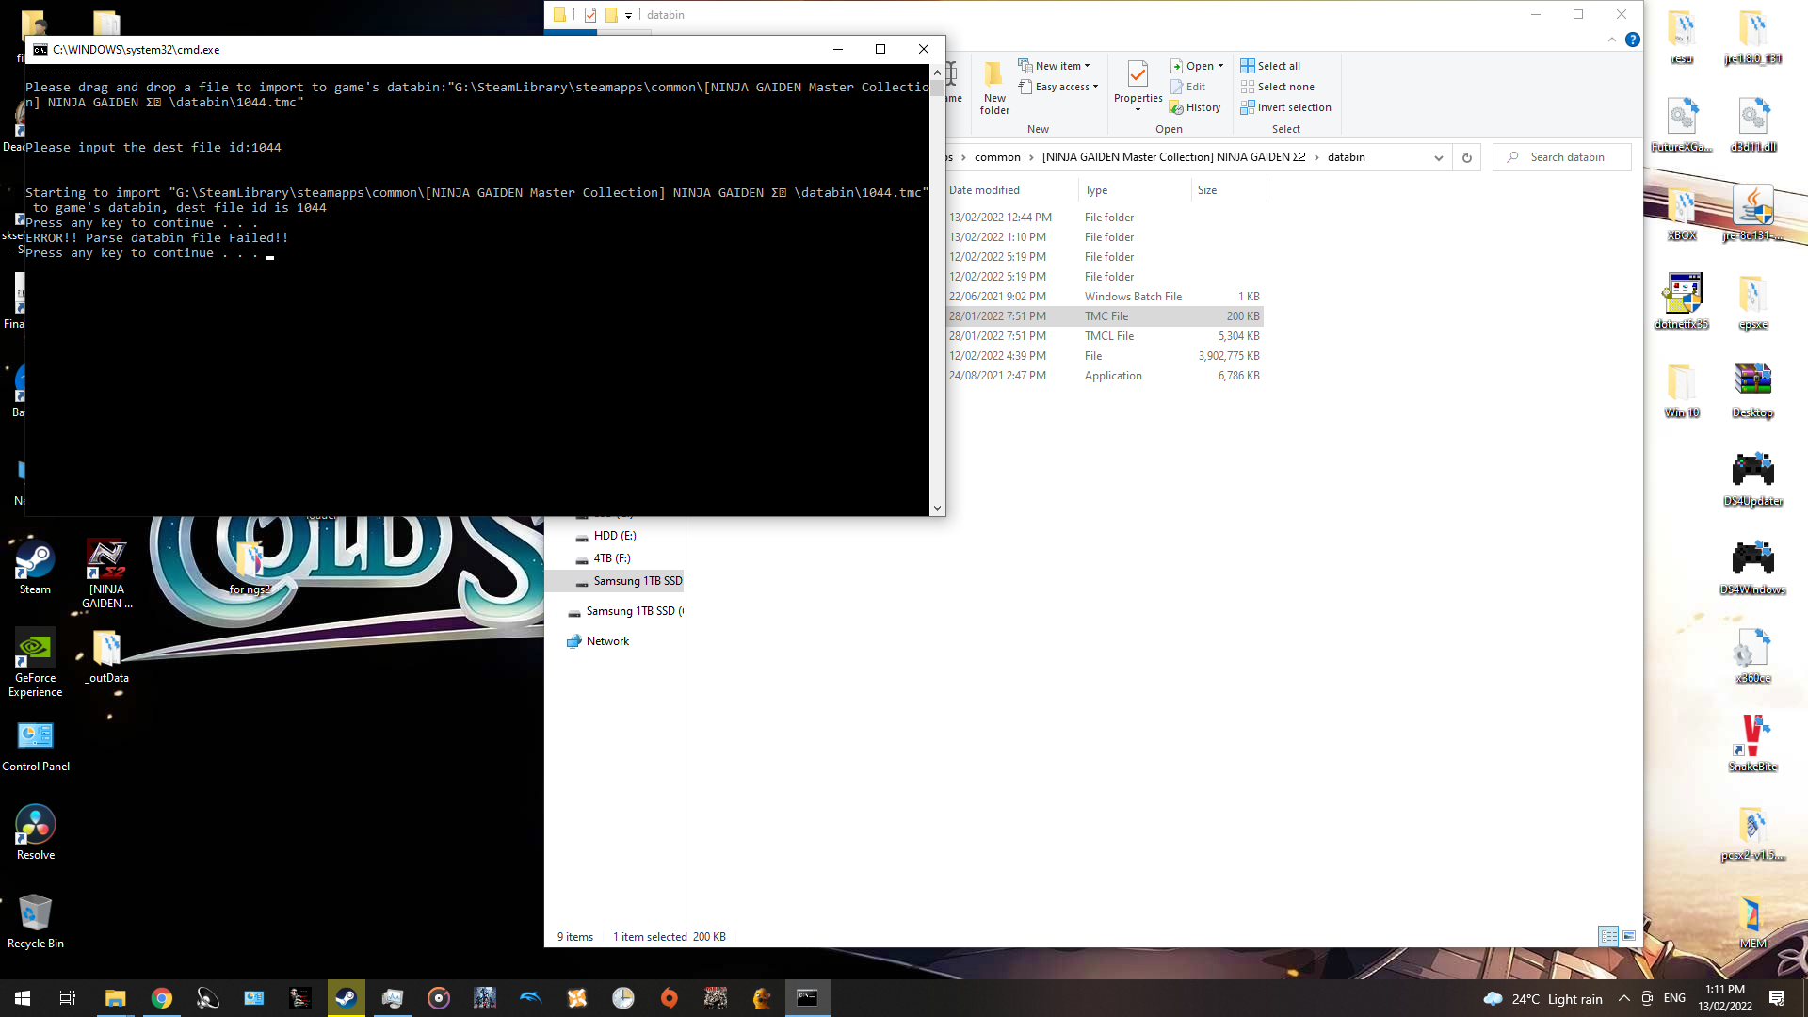Open the Properties button in Explorer ribbon
The height and width of the screenshot is (1017, 1808).
(x=1138, y=86)
